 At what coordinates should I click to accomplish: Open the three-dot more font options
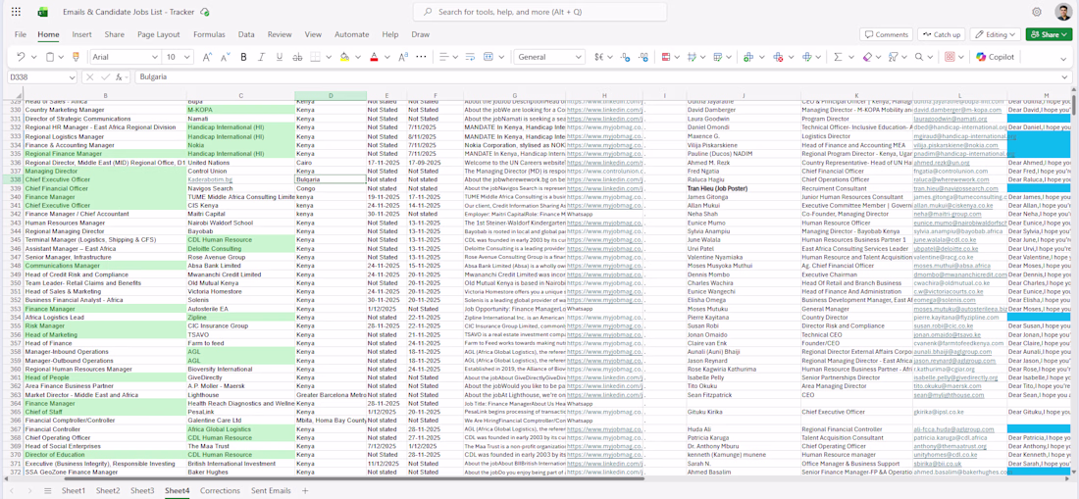(422, 57)
